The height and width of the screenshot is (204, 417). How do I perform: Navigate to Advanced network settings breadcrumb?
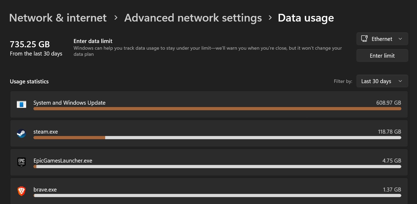coord(193,18)
